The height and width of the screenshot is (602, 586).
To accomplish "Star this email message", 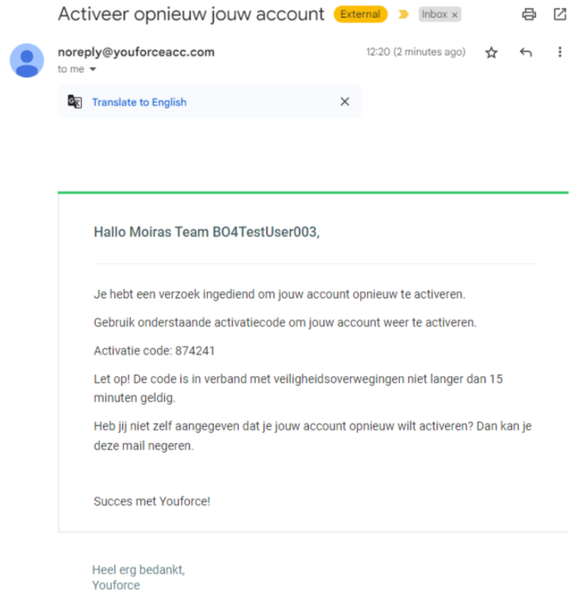I will (x=491, y=53).
